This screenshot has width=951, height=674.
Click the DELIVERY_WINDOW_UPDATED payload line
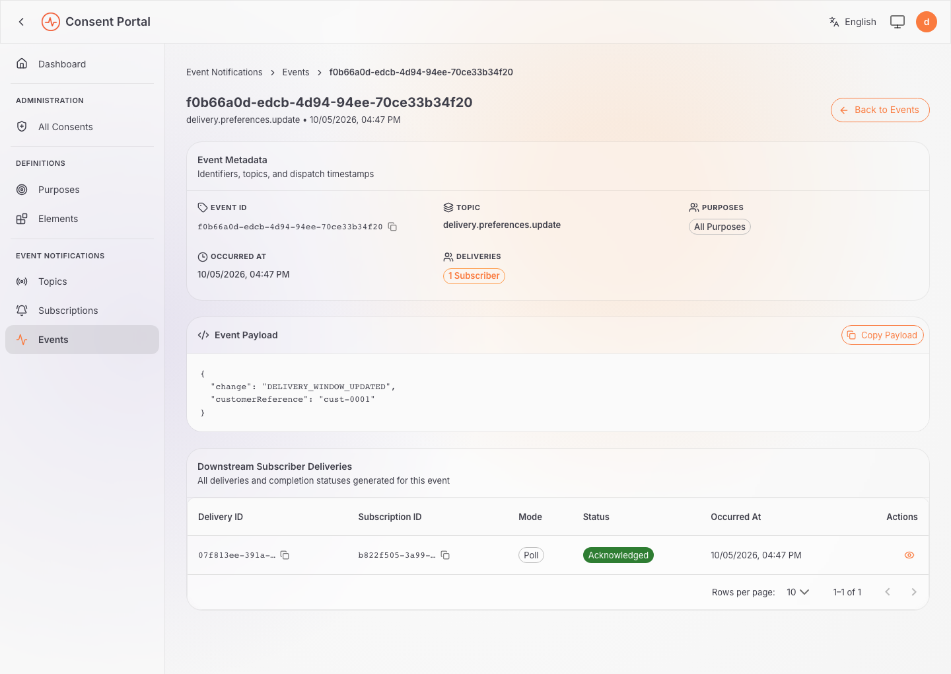coord(303,387)
